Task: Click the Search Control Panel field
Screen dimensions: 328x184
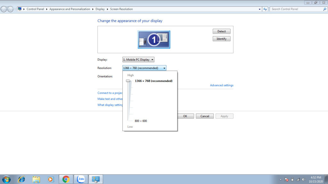Action: coord(296,9)
